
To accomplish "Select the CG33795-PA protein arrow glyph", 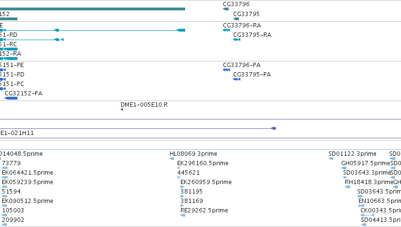I will [237, 79].
